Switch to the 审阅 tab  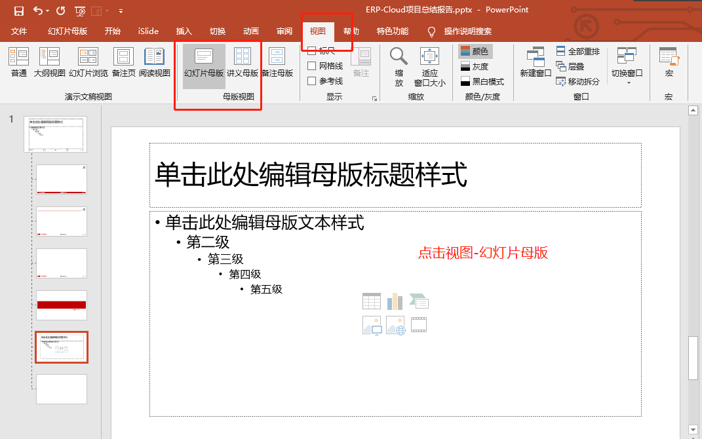tap(284, 31)
